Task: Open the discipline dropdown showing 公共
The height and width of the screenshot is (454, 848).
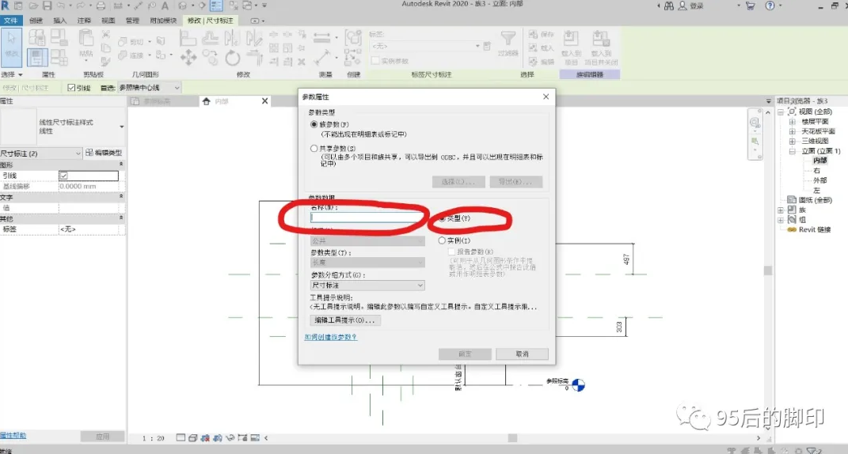Action: 367,240
